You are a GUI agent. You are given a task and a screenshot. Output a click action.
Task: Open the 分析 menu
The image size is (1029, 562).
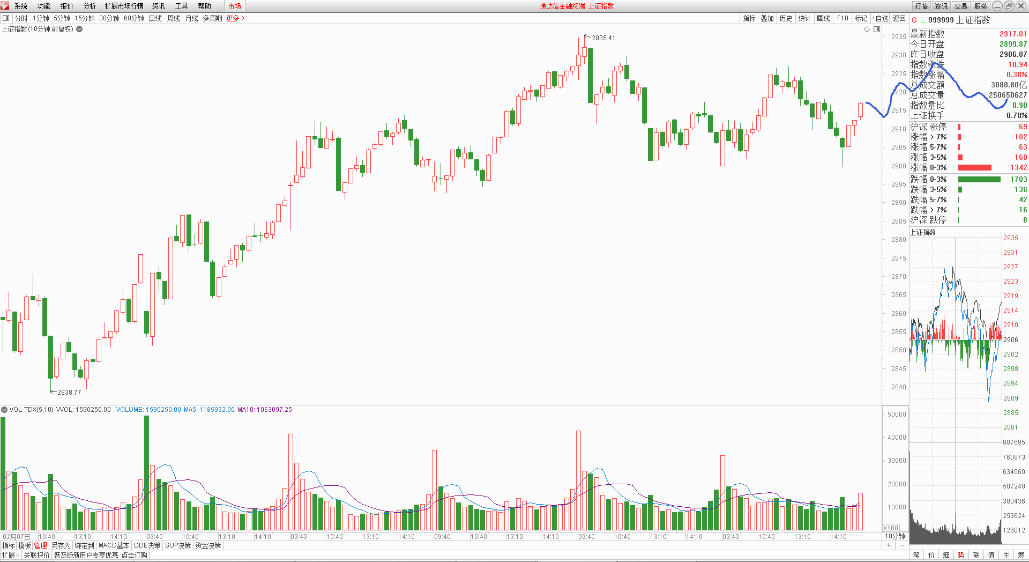(90, 6)
